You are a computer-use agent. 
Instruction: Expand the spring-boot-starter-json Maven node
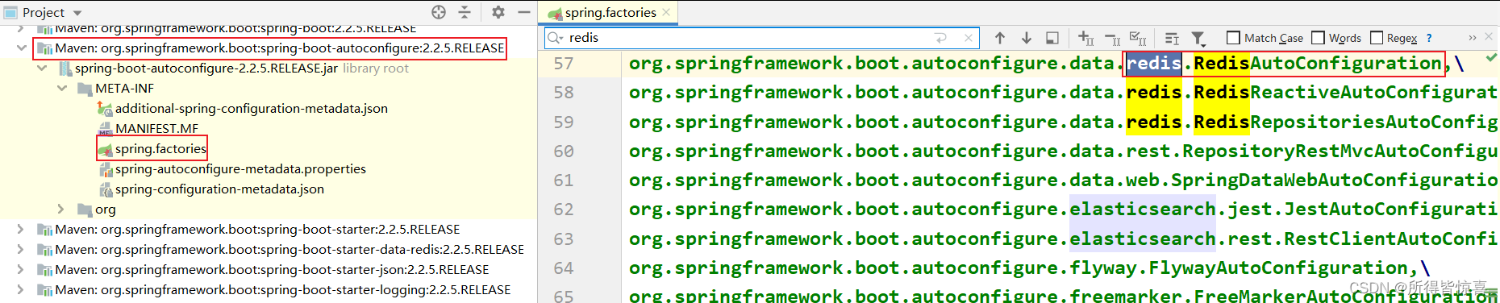(20, 270)
